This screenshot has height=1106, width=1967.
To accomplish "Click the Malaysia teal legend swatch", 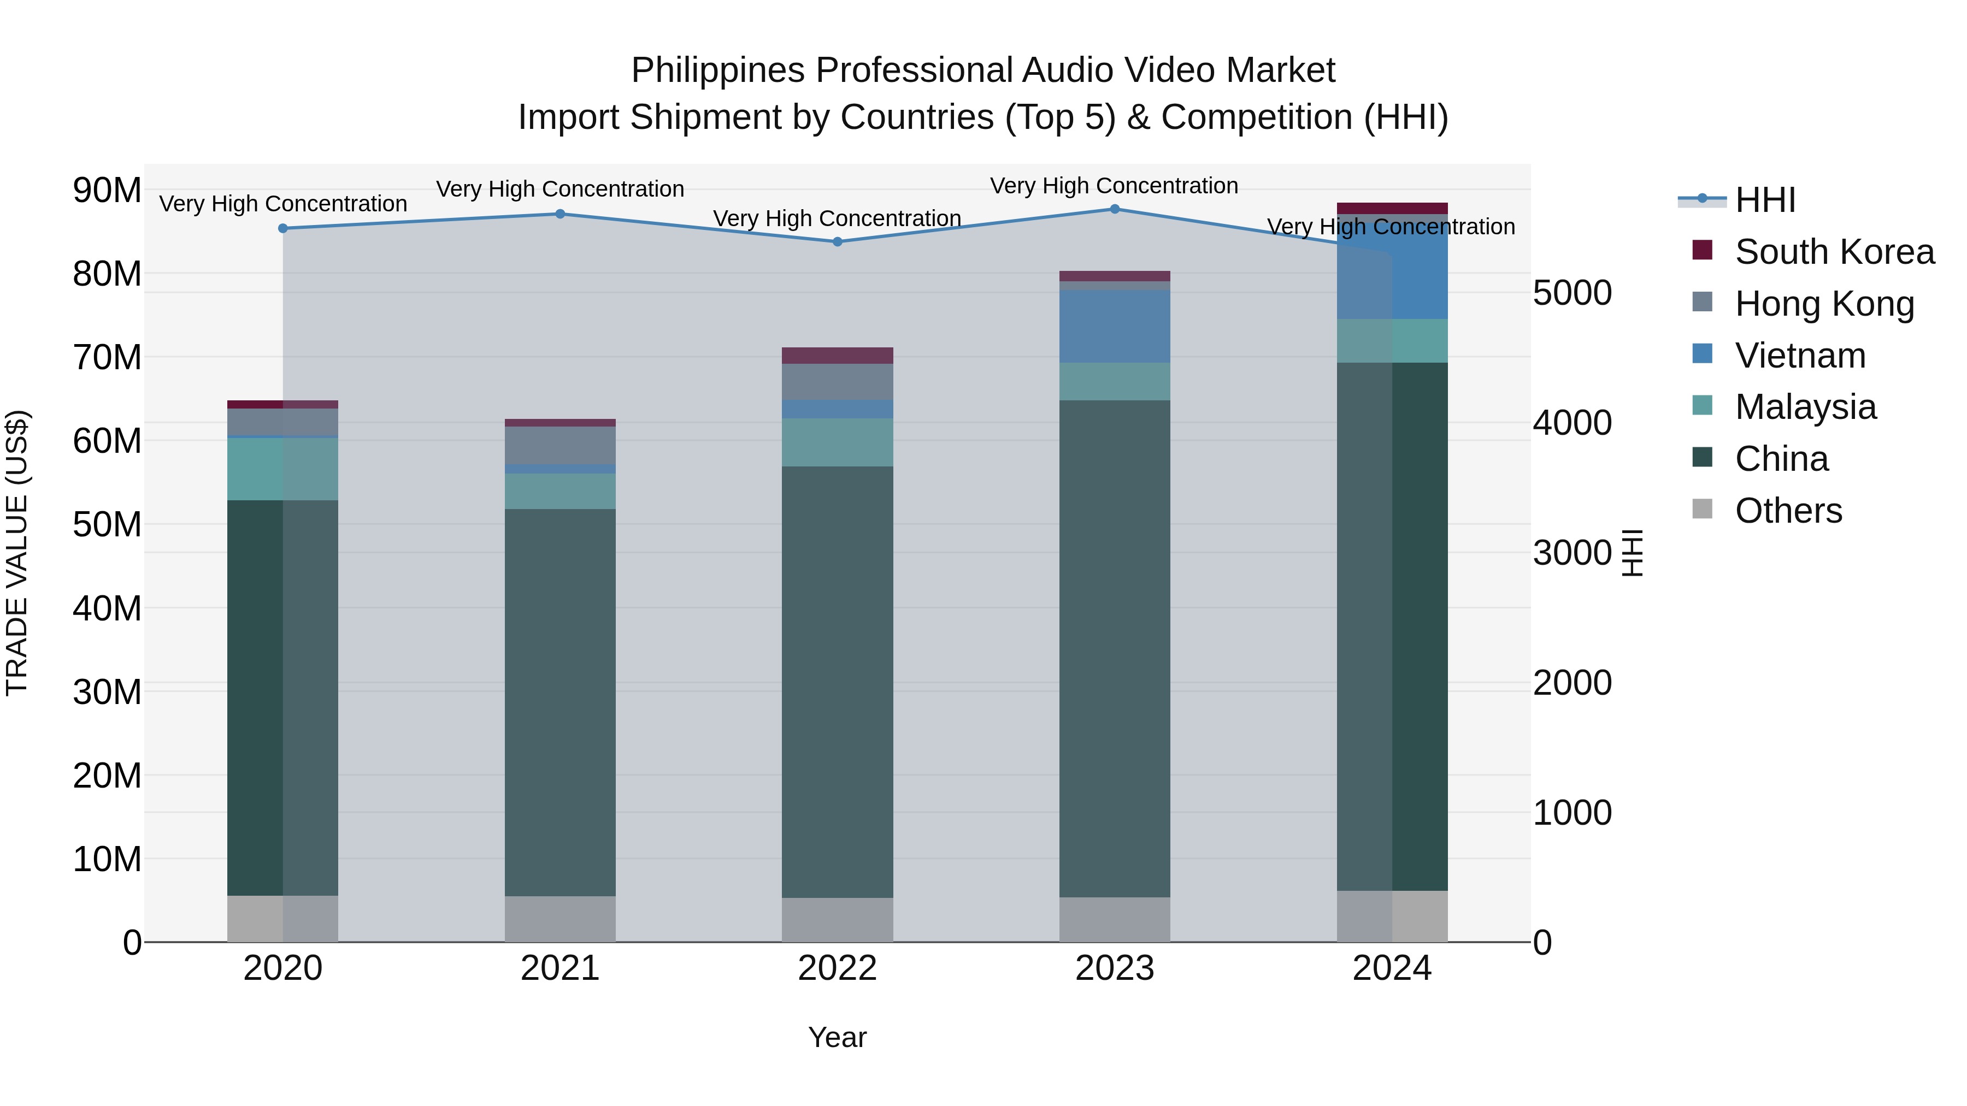I will pyautogui.click(x=1702, y=405).
